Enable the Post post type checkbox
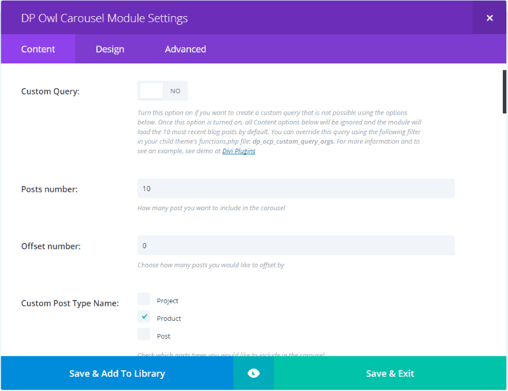 144,335
